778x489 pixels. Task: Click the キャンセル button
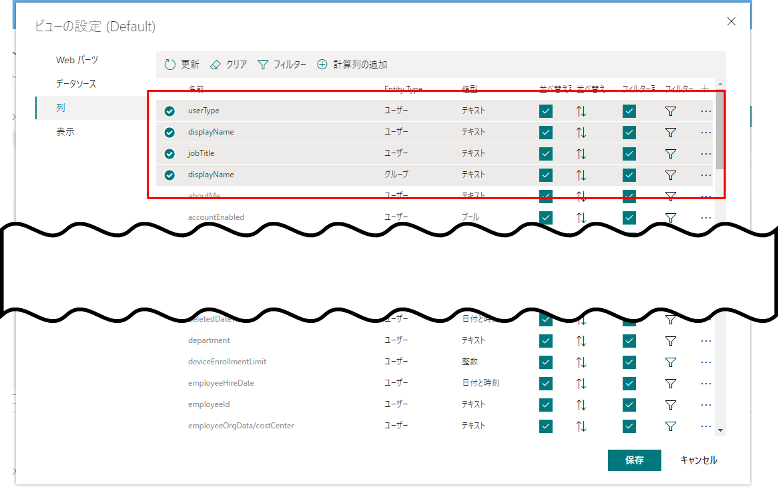699,460
